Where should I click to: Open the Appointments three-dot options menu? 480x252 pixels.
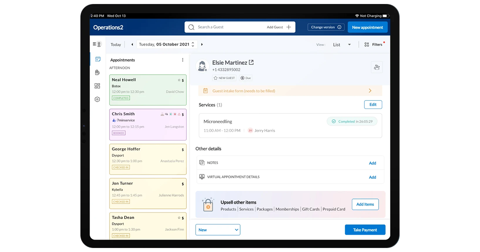183,60
